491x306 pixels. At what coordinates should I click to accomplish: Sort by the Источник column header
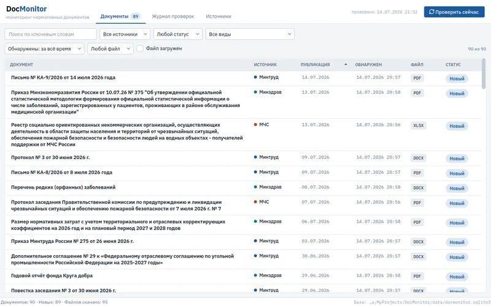265,65
